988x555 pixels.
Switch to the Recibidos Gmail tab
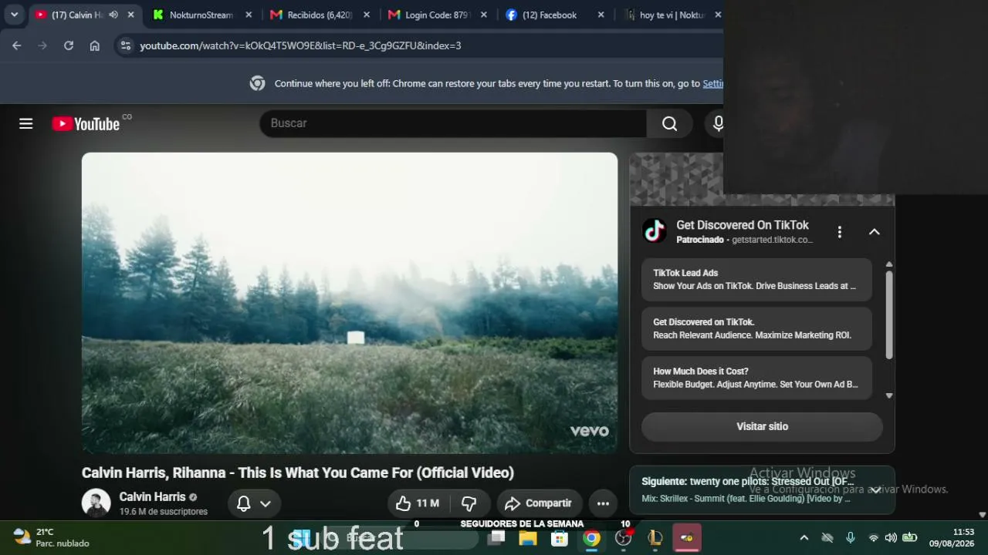coord(319,15)
